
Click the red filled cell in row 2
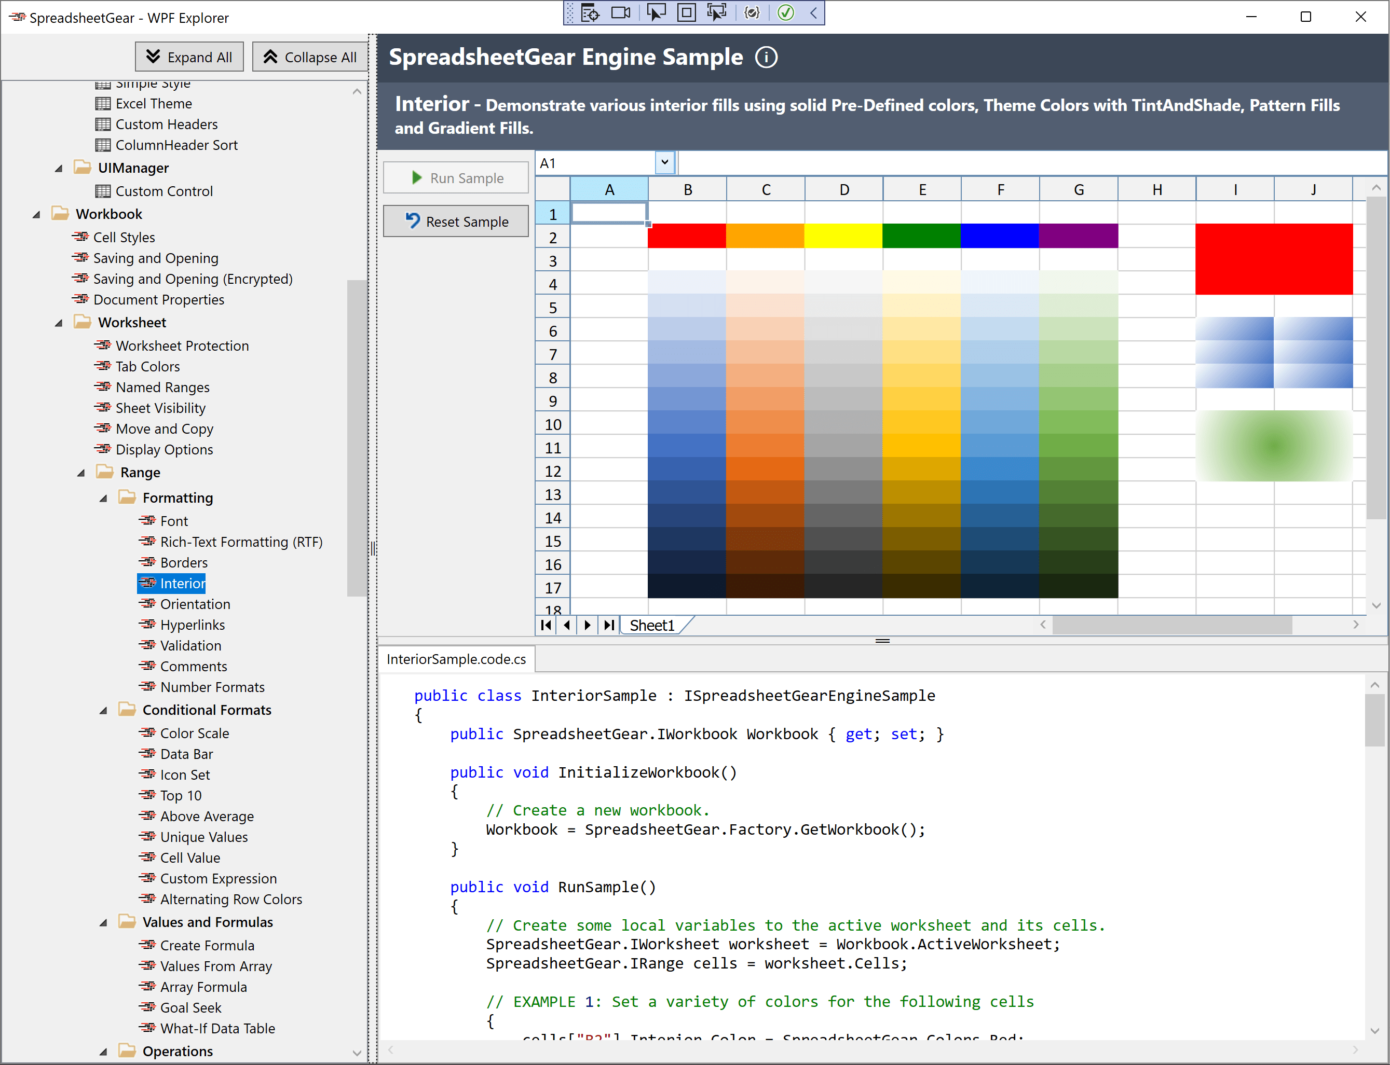[687, 236]
